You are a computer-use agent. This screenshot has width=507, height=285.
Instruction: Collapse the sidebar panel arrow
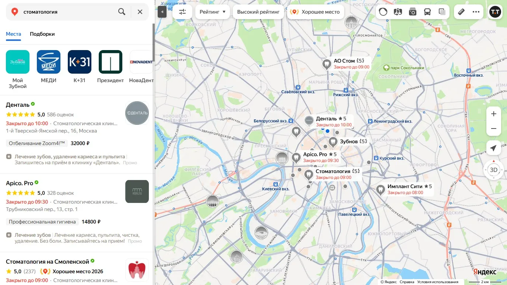click(162, 12)
